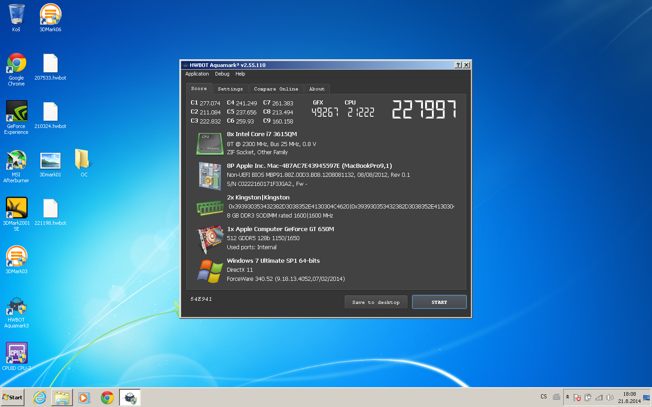Click the volume speaker tray icon
The height and width of the screenshot is (407, 652).
pos(610,398)
